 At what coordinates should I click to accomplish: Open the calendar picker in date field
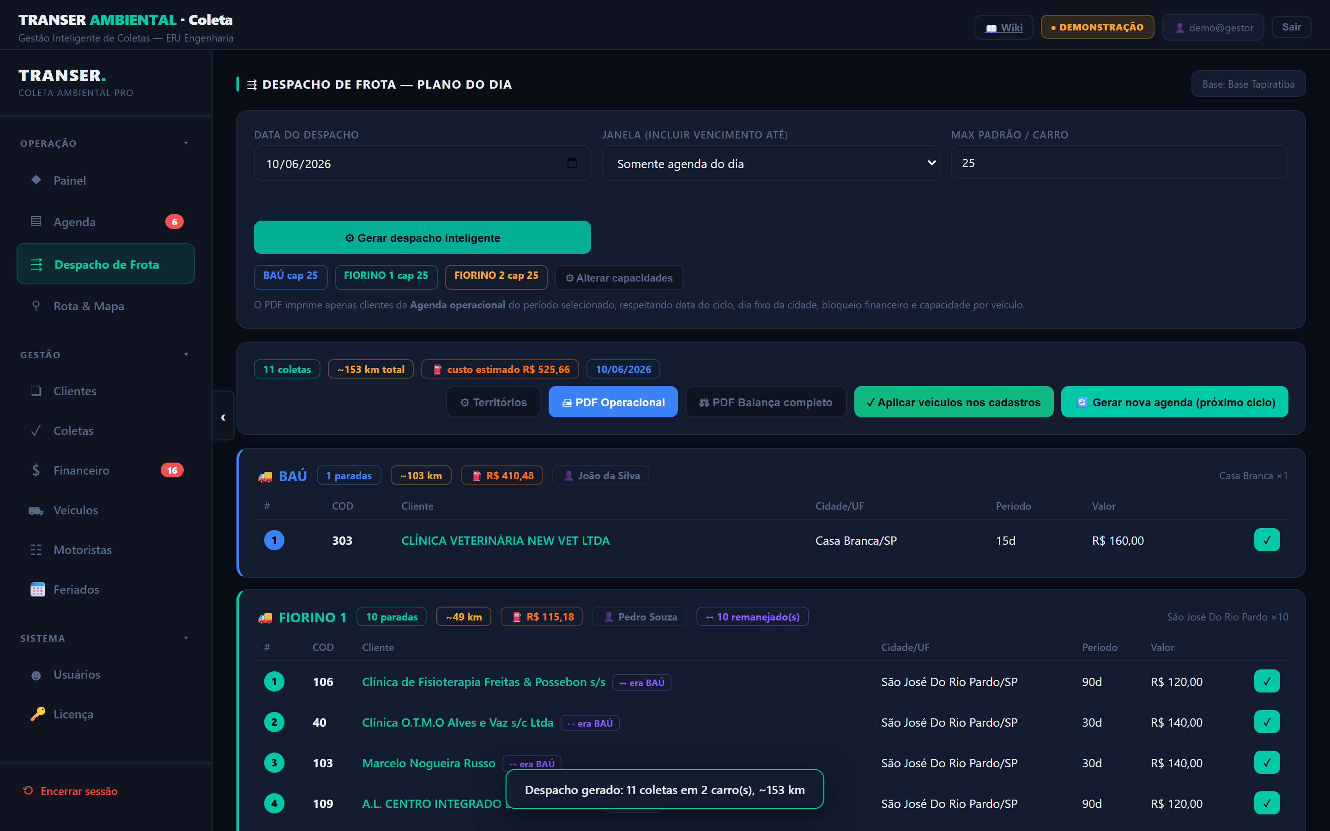pos(572,163)
